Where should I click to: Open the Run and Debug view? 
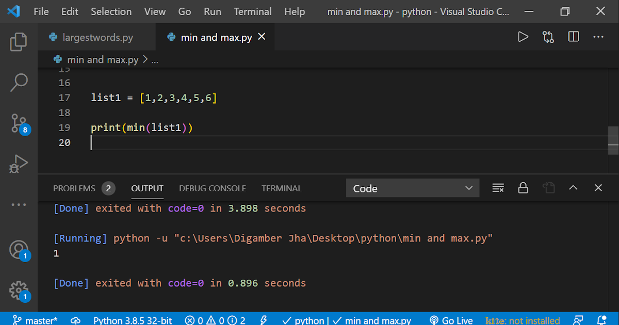(x=19, y=164)
